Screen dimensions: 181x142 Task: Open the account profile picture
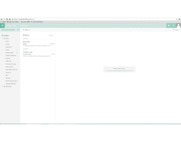tap(178, 26)
